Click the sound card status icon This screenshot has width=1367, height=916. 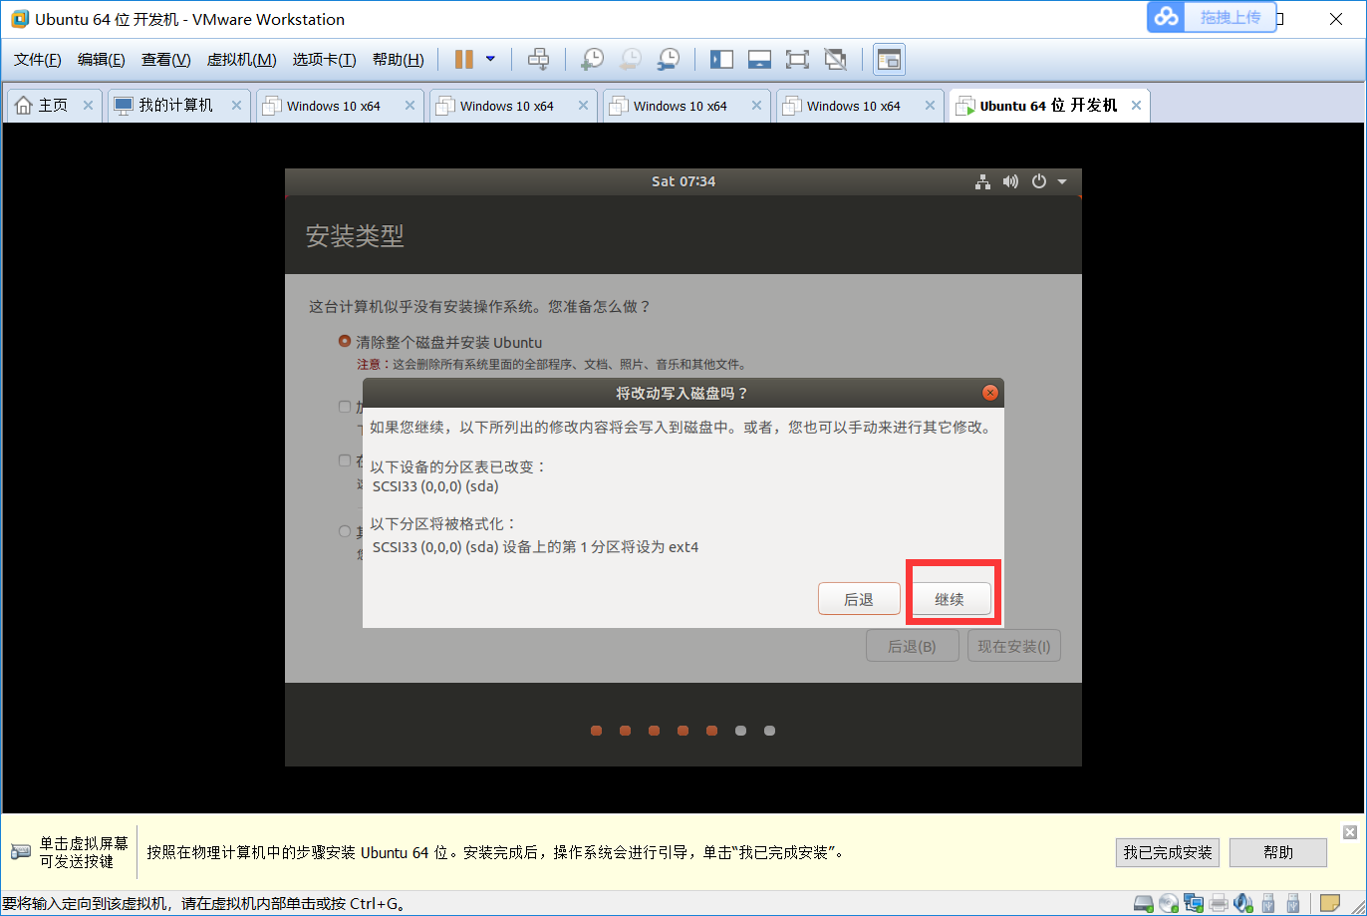pos(1242,904)
